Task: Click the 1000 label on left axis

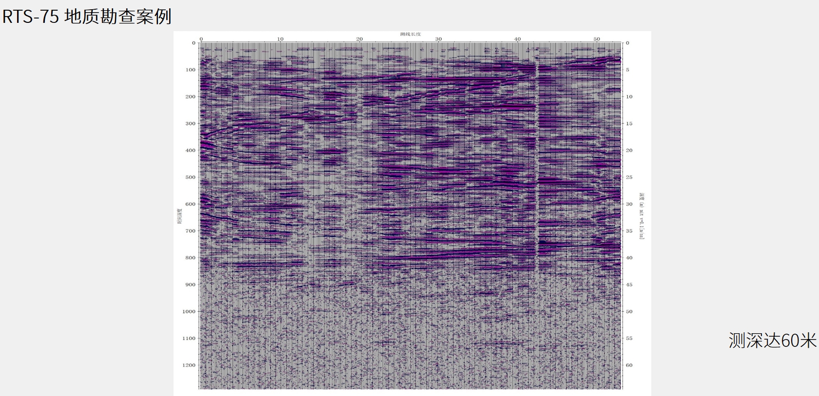Action: coord(189,312)
